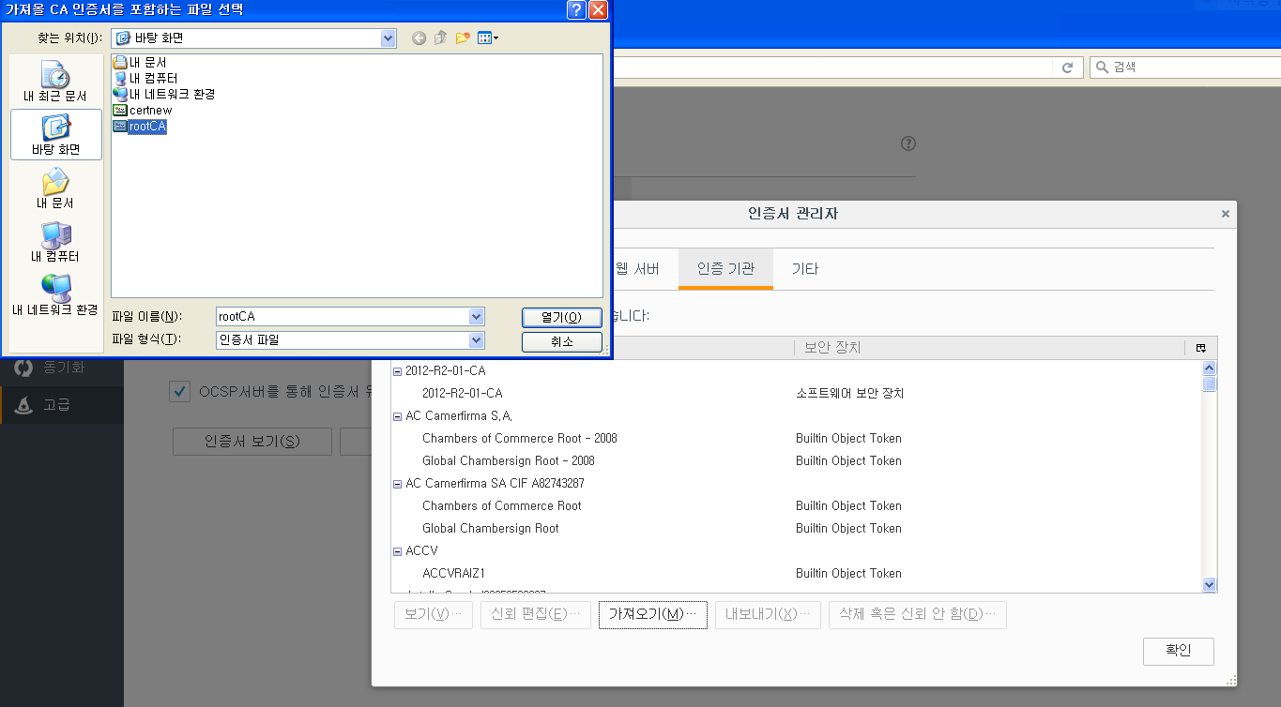
Task: Close the 인증서 관리자 dialog
Action: coord(1225,214)
